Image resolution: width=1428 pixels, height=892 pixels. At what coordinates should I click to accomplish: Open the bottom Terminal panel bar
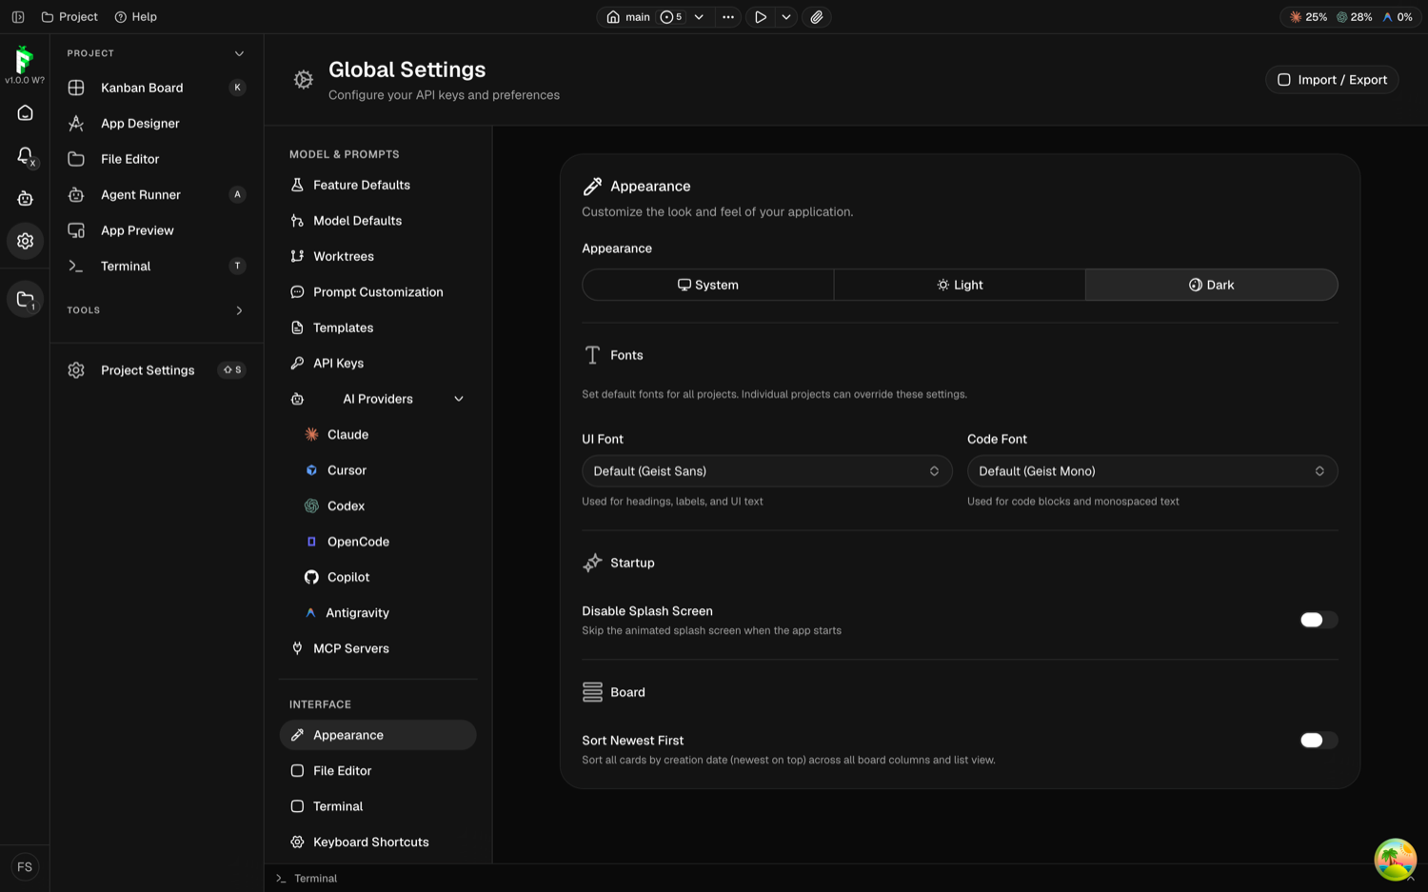[307, 879]
